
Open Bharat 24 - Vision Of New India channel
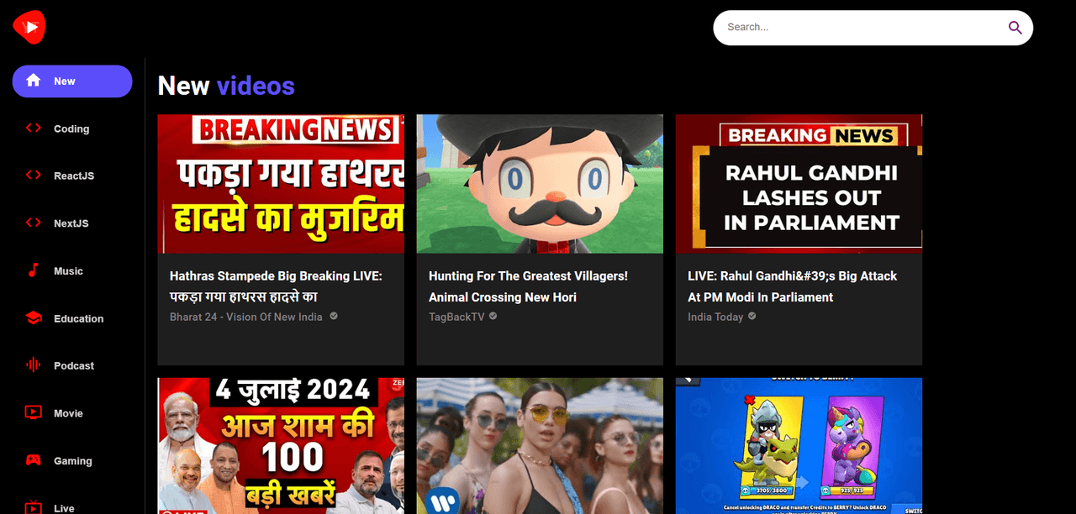pyautogui.click(x=245, y=317)
